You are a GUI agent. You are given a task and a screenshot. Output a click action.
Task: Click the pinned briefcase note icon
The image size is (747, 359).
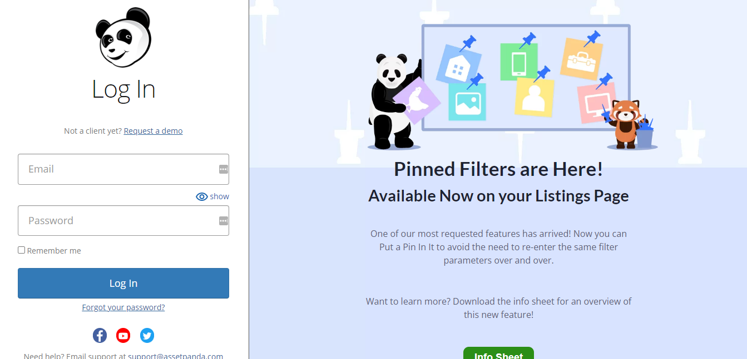[581, 58]
